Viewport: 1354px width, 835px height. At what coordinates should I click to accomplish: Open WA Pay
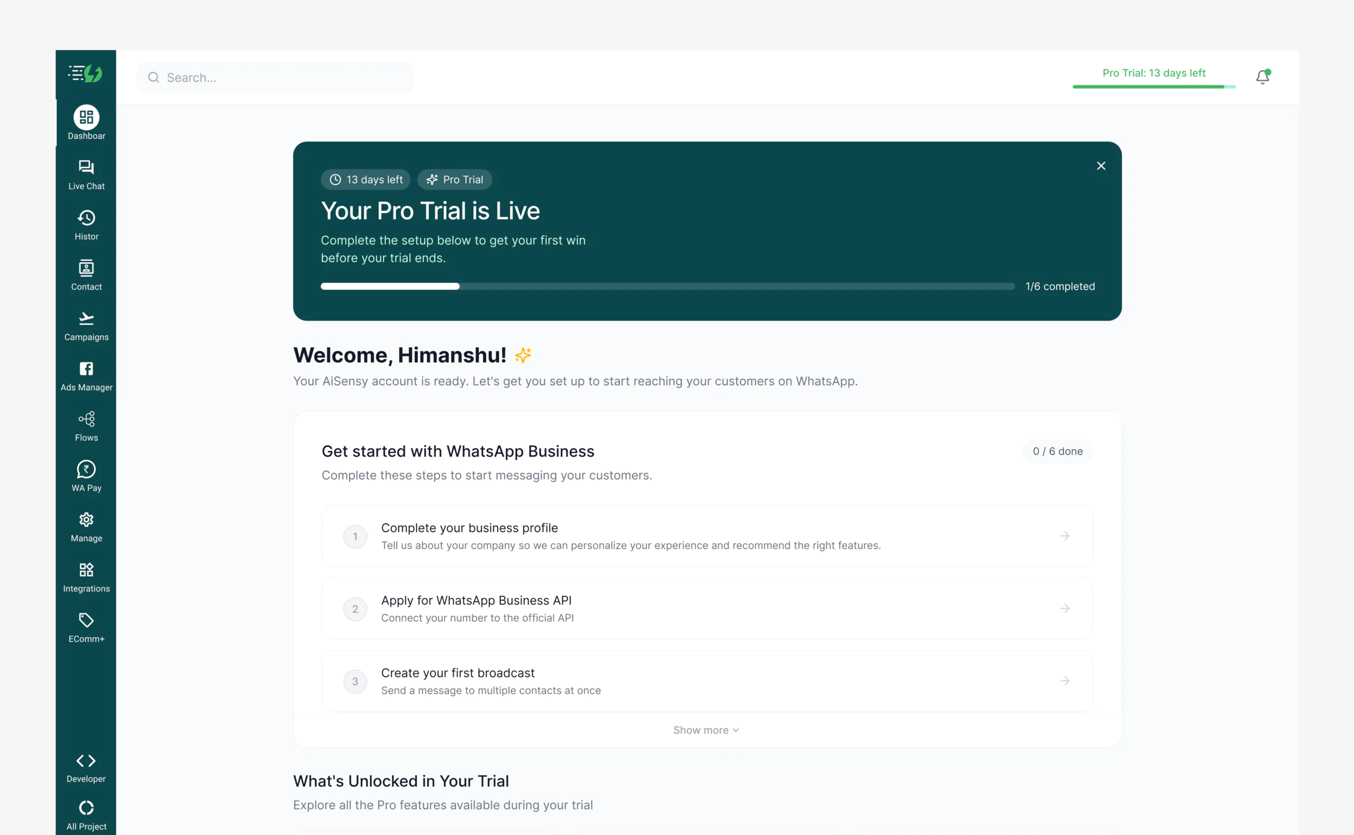point(86,476)
